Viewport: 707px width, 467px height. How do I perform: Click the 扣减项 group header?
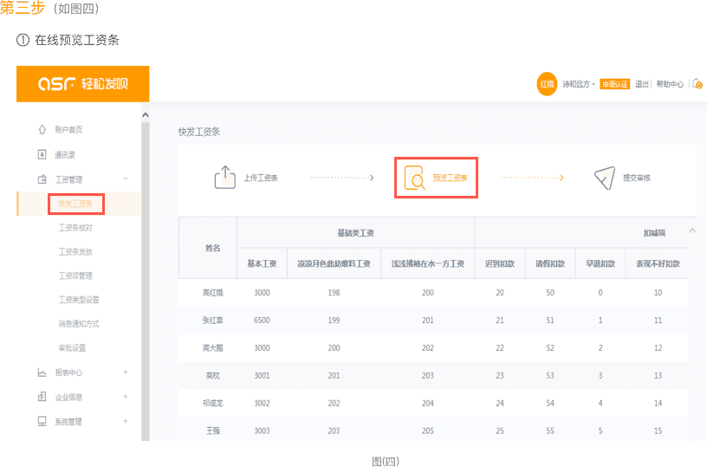654,233
